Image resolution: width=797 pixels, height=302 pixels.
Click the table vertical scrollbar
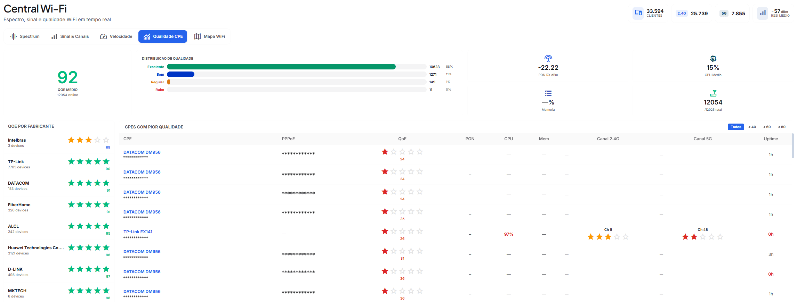[793, 146]
